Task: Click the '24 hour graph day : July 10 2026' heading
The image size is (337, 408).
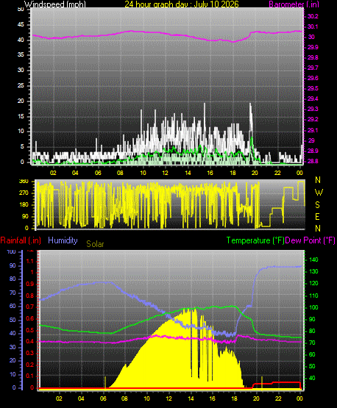Action: click(182, 4)
